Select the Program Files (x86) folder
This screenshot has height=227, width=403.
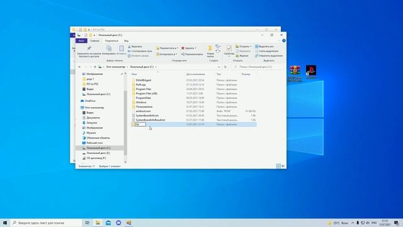(146, 93)
